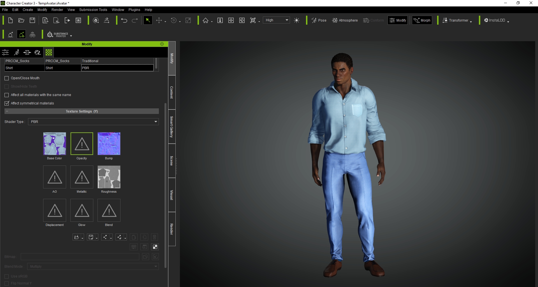Image resolution: width=538 pixels, height=287 pixels.
Task: Click the Scale object tool
Action: click(x=188, y=20)
